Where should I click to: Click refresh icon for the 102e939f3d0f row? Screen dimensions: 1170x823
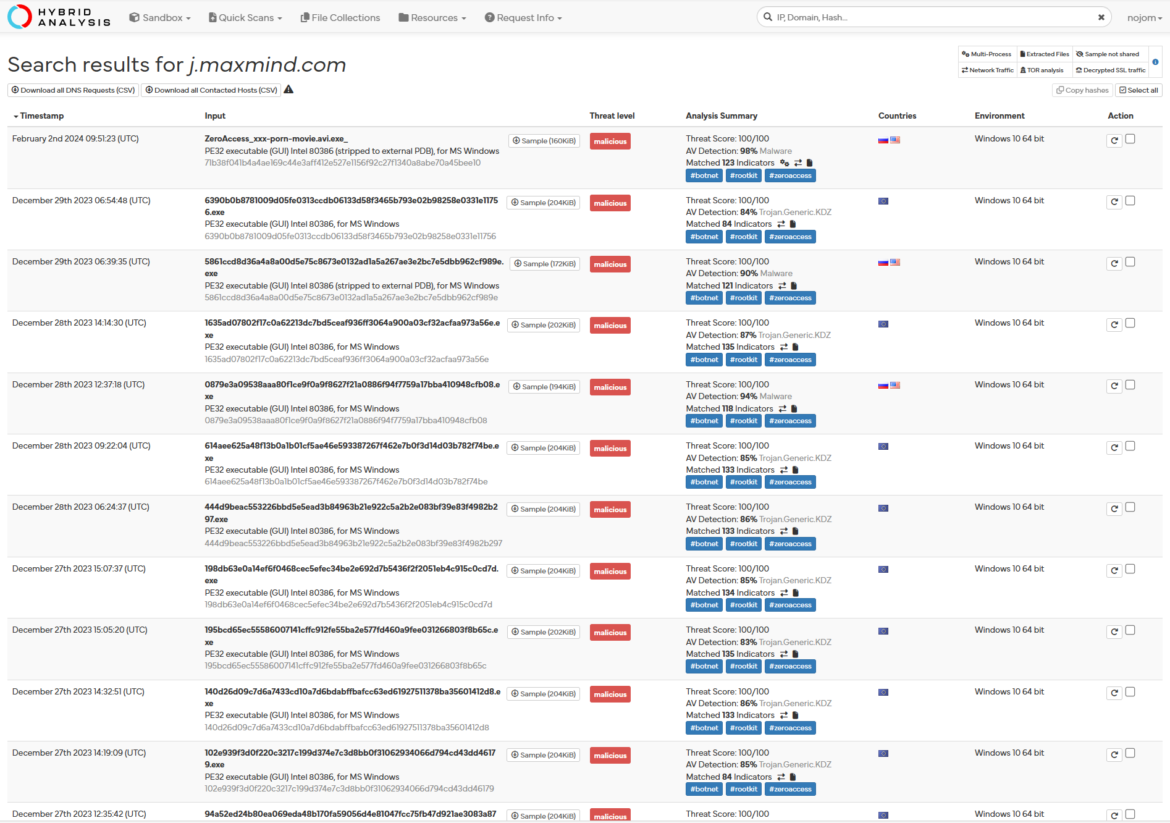1114,754
